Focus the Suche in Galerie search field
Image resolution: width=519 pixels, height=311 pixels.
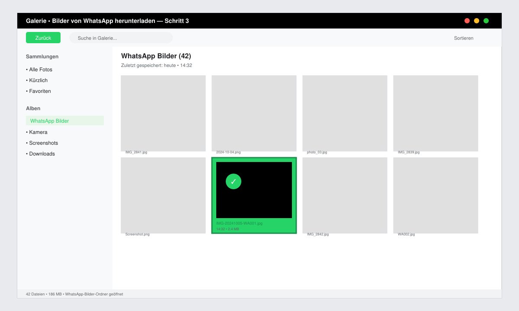(121, 38)
